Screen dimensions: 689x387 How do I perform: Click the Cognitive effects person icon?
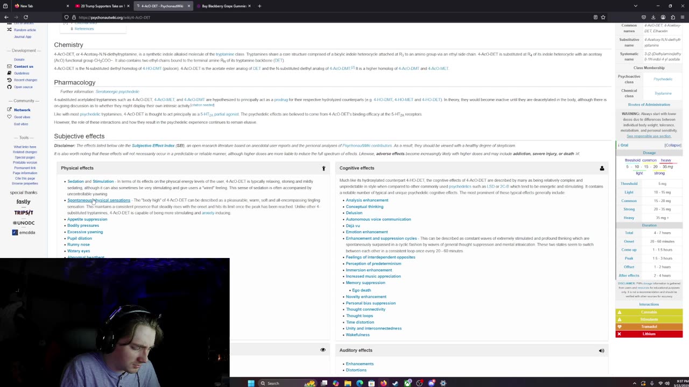click(602, 168)
